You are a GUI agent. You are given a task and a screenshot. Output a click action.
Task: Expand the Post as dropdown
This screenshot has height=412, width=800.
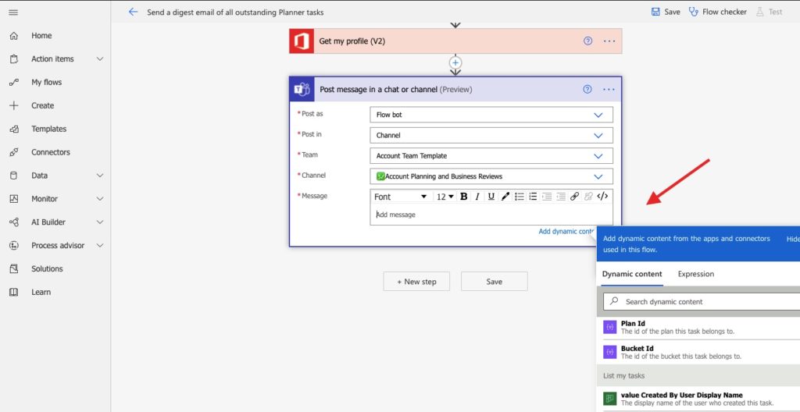pos(598,115)
